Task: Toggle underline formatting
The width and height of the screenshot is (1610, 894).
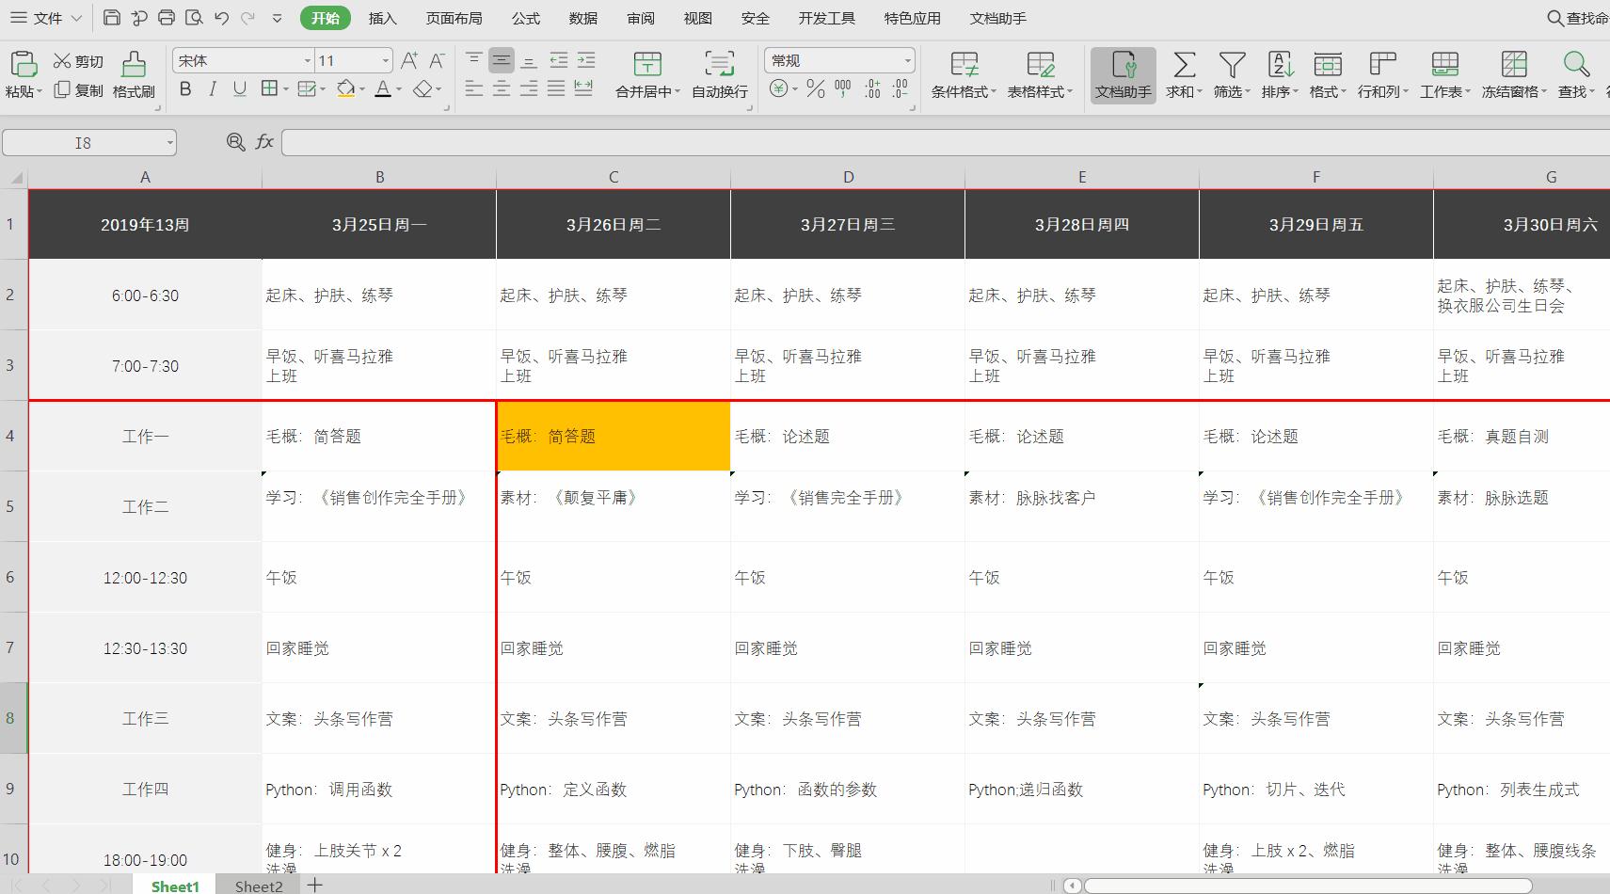Action: (x=240, y=89)
